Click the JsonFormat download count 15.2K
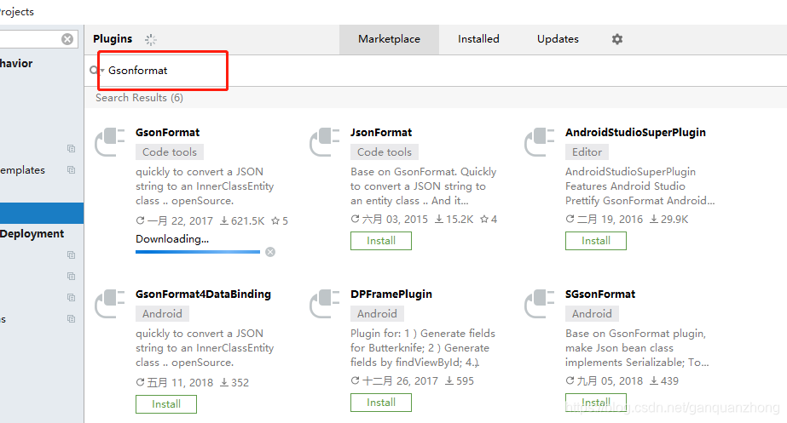 (x=454, y=219)
